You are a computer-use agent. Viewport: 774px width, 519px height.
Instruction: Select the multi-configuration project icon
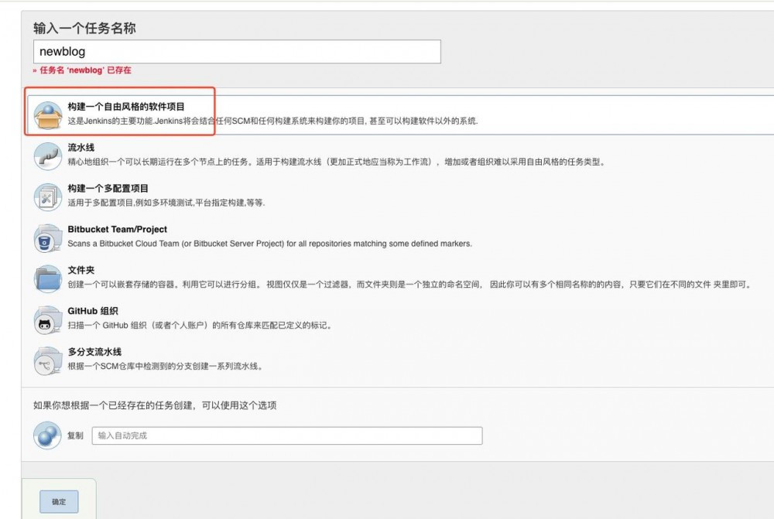point(48,197)
